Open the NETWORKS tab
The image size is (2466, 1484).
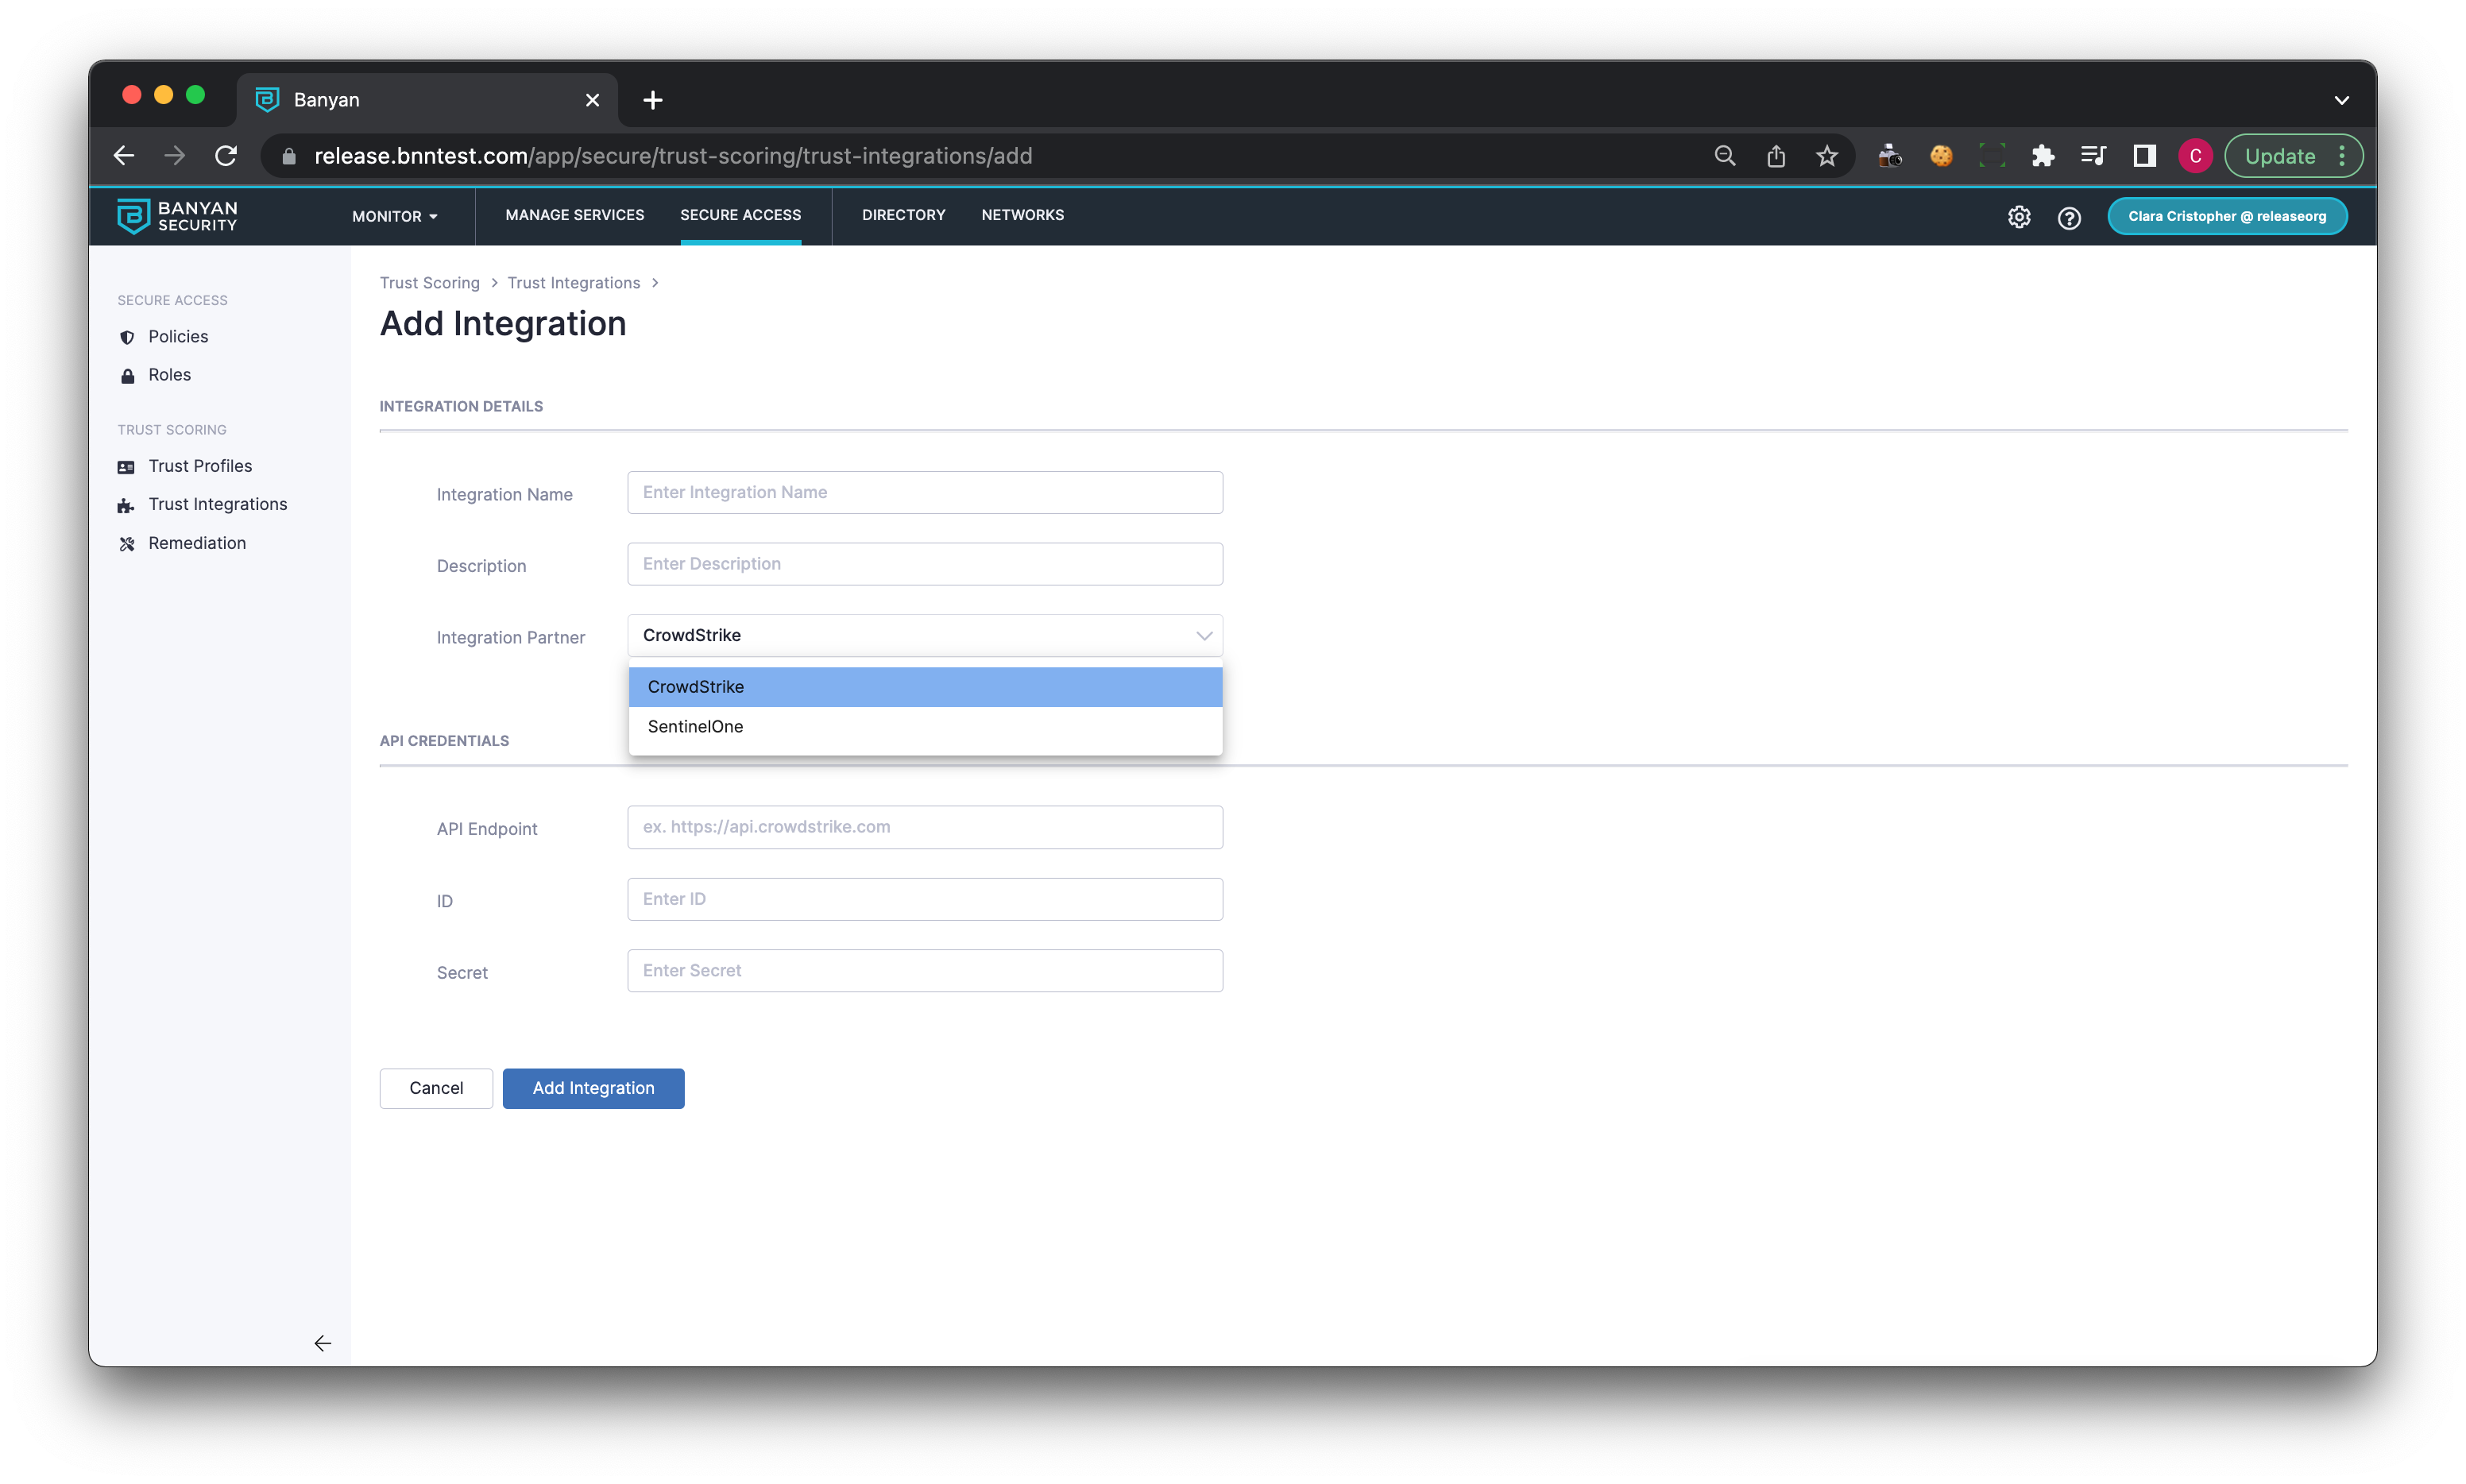point(1023,215)
